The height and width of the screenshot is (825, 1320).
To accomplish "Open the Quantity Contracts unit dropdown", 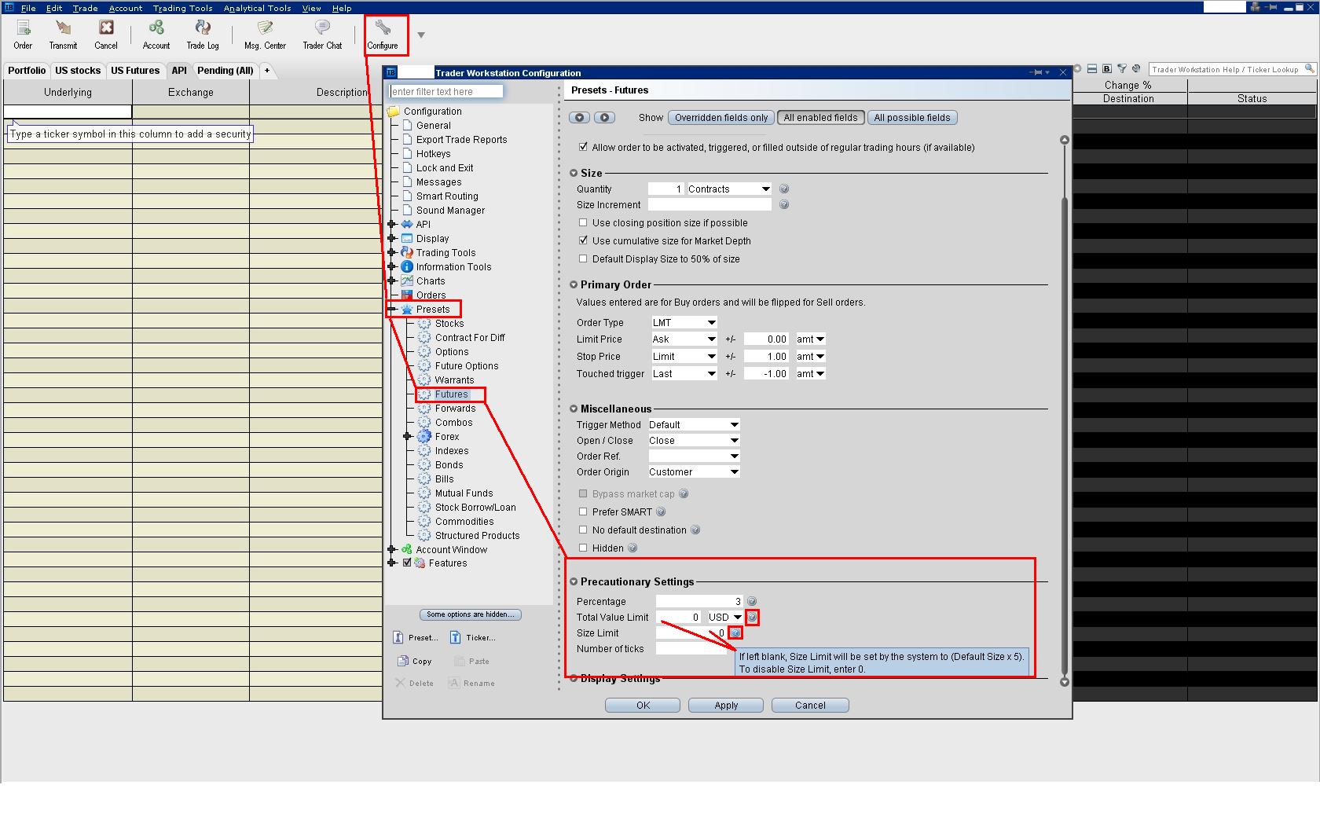I will (x=728, y=189).
